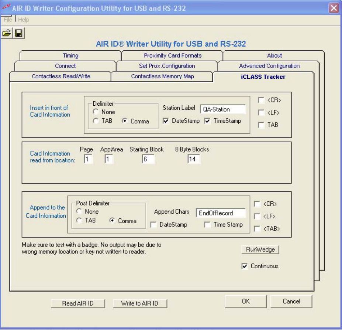This screenshot has height=330, width=342.
Task: Click the RunWedge button
Action: 260,249
